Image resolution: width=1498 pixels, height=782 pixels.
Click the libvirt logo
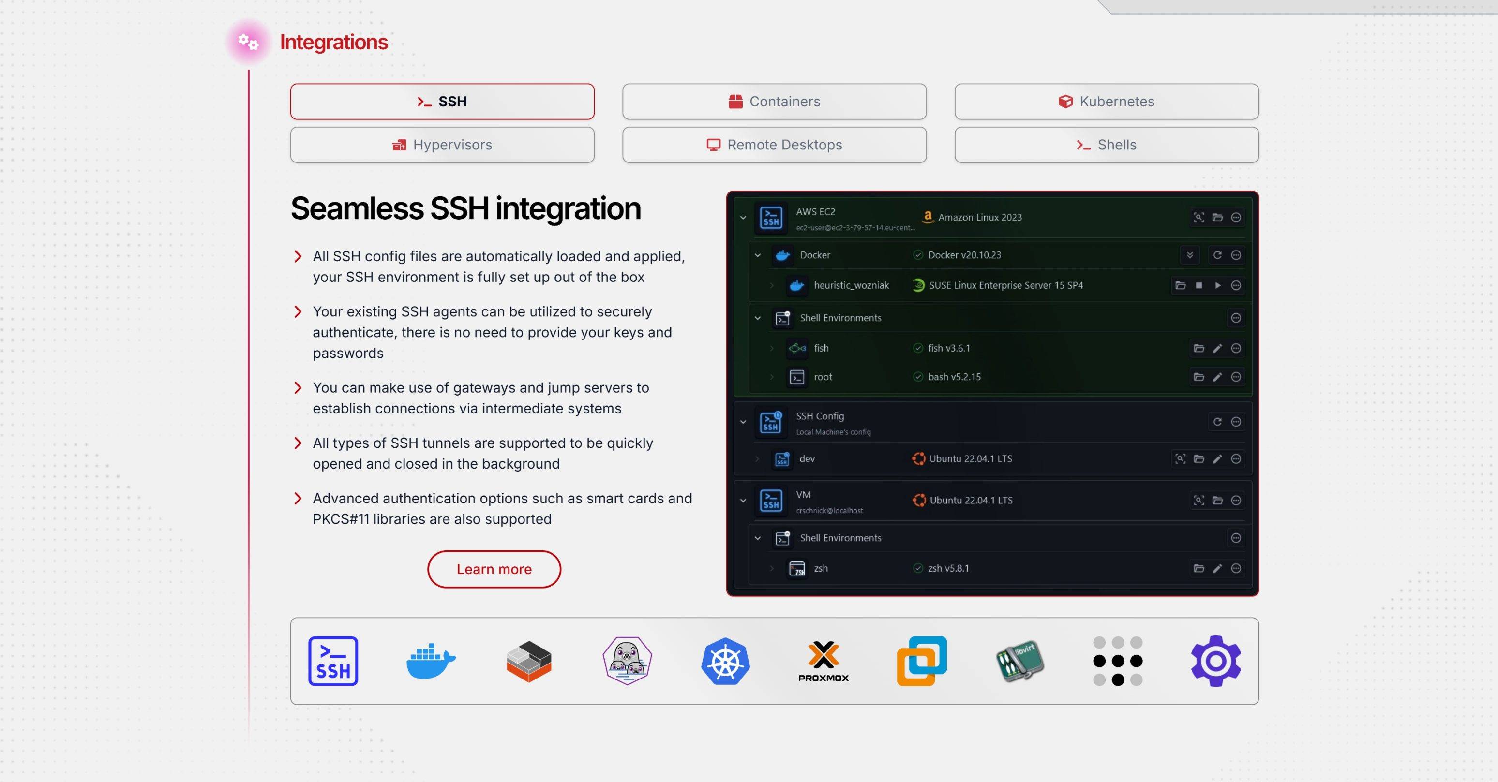click(1019, 661)
